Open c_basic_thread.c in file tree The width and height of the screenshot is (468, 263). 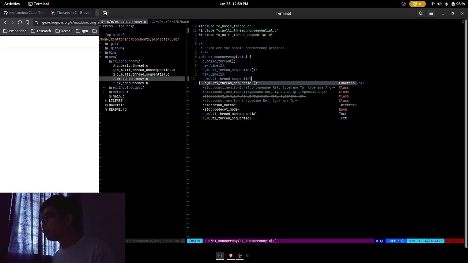pyautogui.click(x=132, y=66)
